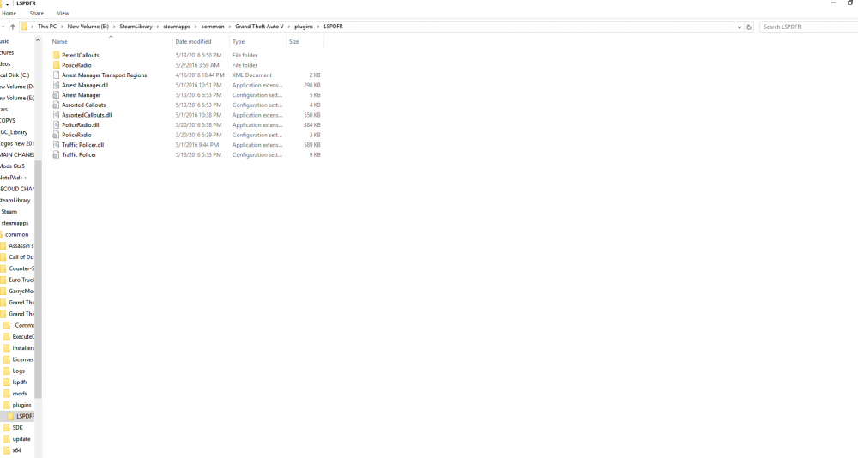Select the Logs folder icon in sidebar
This screenshot has height=458, width=858.
point(7,371)
